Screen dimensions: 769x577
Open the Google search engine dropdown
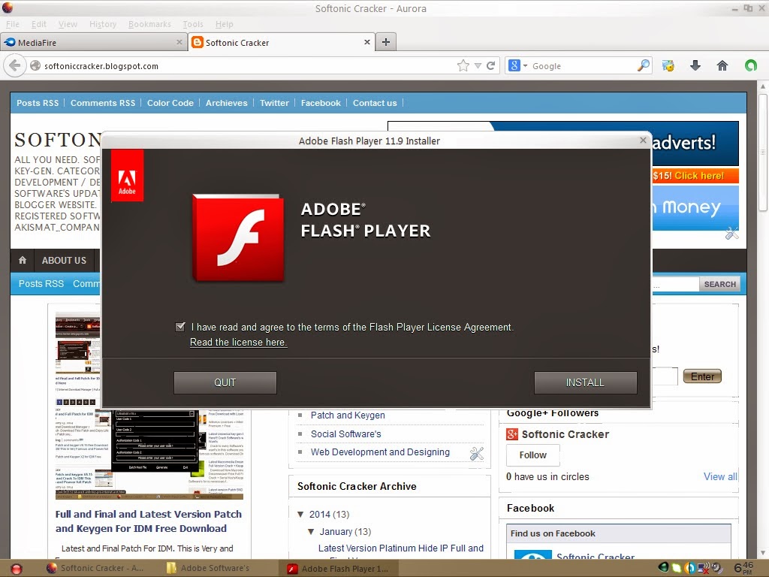point(525,65)
